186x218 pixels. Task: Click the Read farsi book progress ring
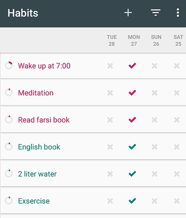click(x=9, y=119)
